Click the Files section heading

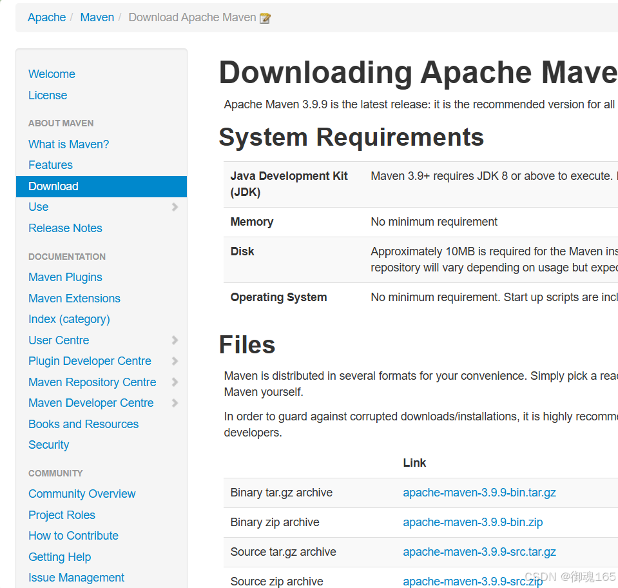coord(247,345)
